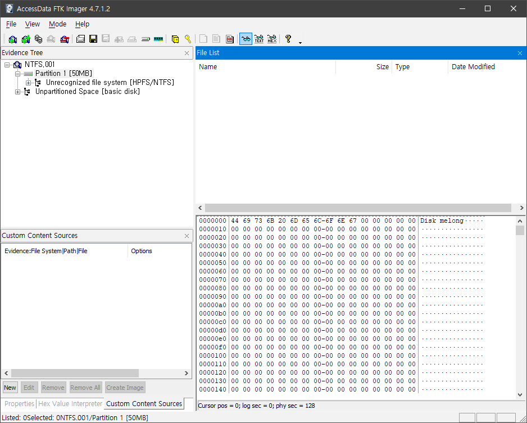527x423 pixels.
Task: Open the Mode menu
Action: tap(57, 24)
